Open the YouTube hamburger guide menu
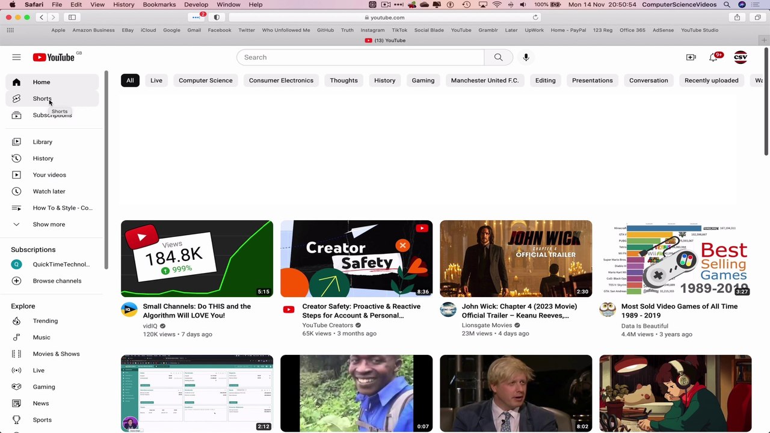The image size is (770, 433). [16, 57]
